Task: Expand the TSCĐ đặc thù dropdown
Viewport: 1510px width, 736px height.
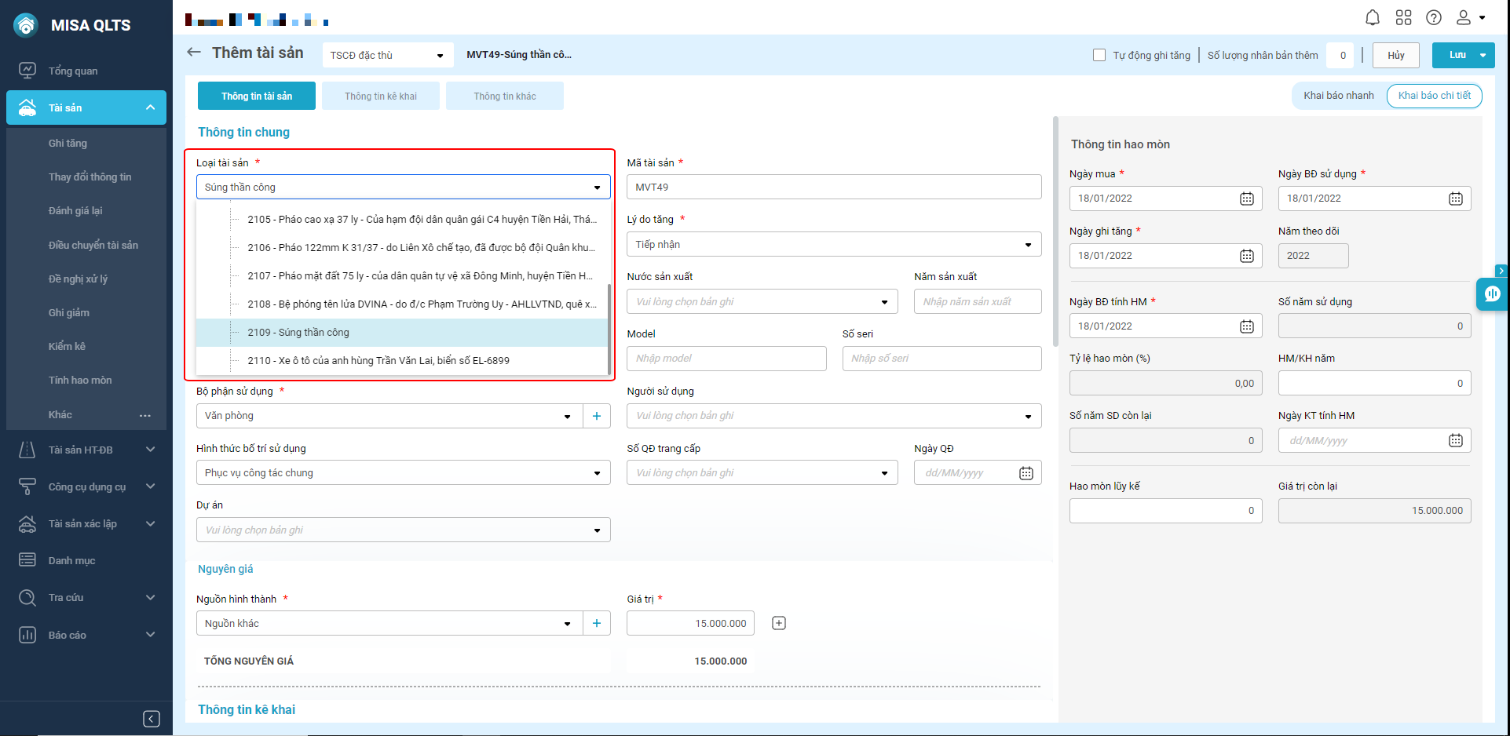Action: pyautogui.click(x=387, y=55)
